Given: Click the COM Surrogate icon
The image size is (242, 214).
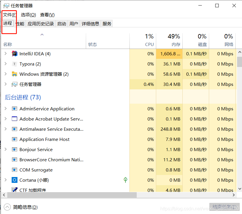Looking at the screenshot, I should [x=14, y=170].
